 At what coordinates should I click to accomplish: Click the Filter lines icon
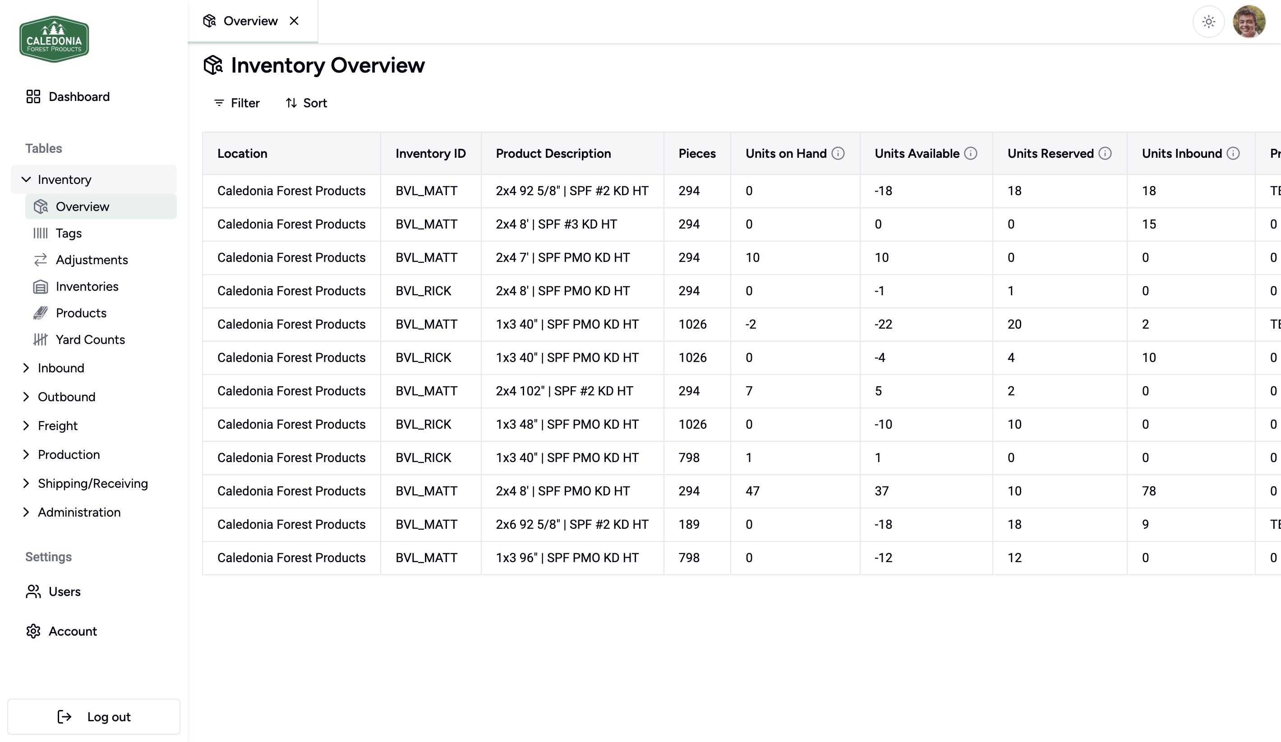coord(219,103)
